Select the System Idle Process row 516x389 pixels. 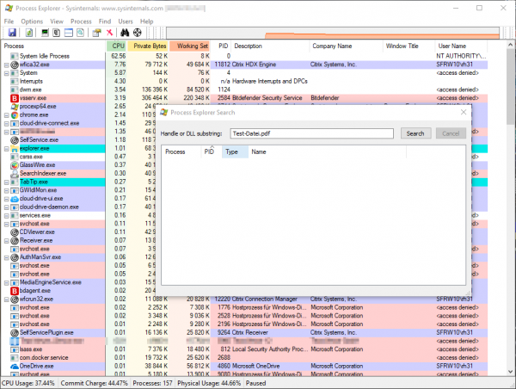(244, 56)
